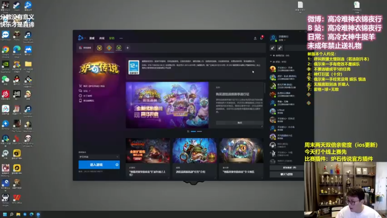Open the green promotions tab in top nav
The height and width of the screenshot is (218, 387).
click(x=112, y=38)
